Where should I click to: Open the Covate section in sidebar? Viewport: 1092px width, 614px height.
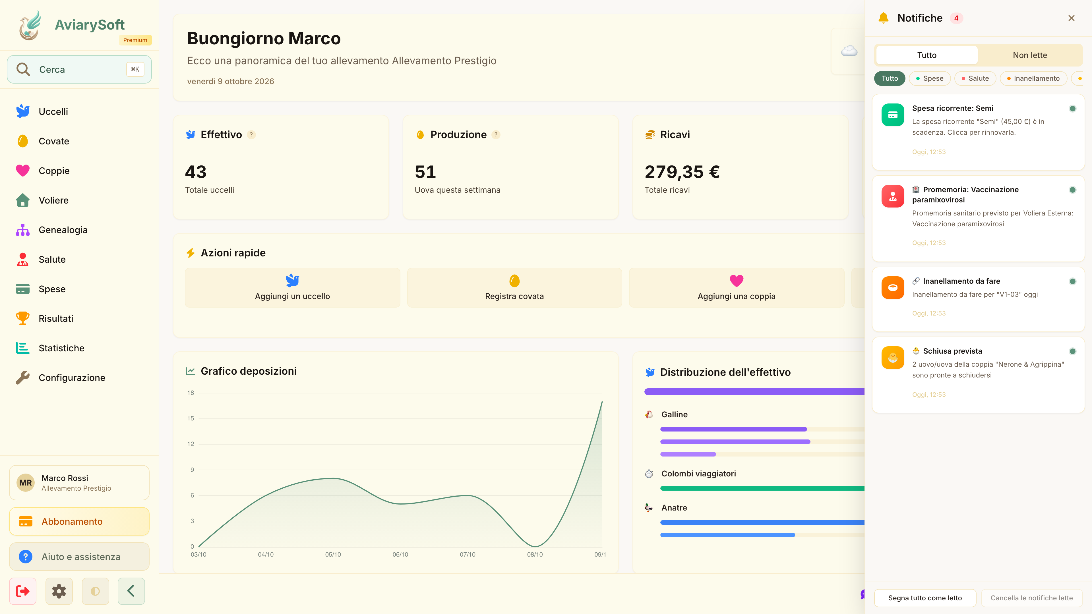pyautogui.click(x=80, y=141)
